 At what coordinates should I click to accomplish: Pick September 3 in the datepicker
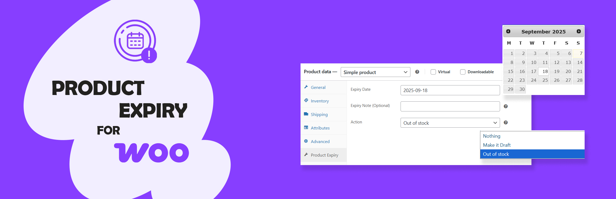tap(532, 53)
